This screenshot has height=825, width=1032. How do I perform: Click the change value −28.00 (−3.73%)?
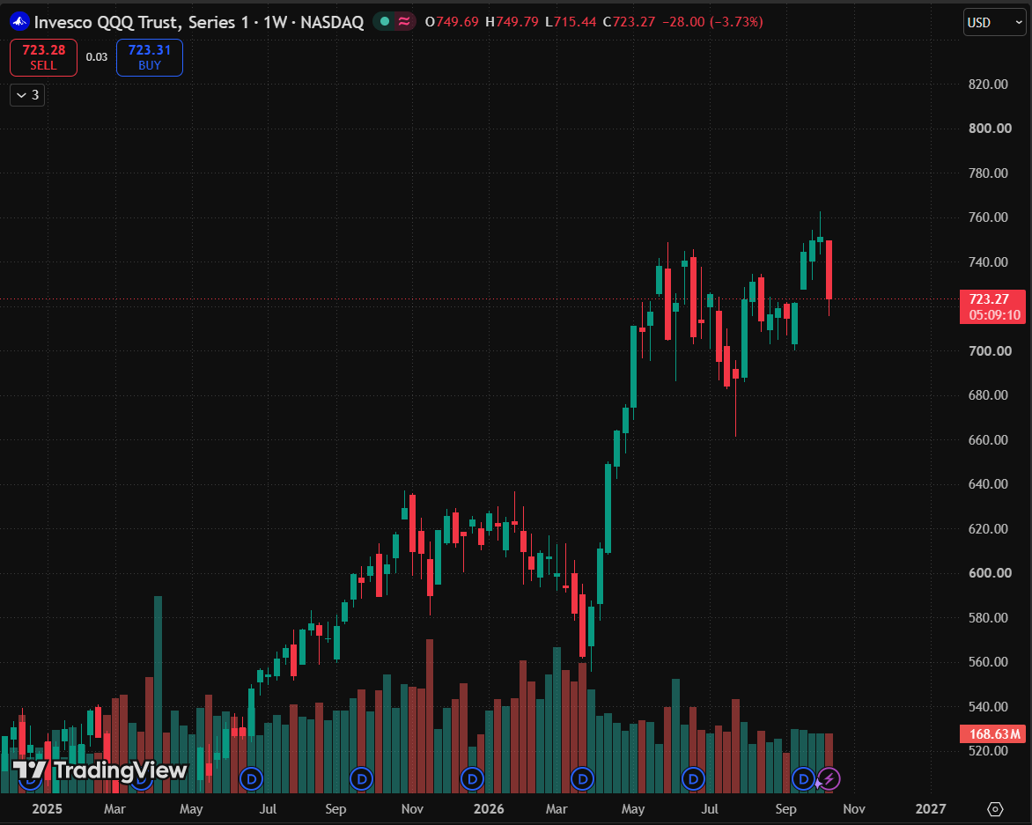tap(712, 22)
